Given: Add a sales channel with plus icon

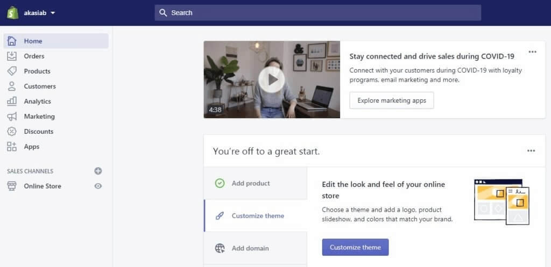Looking at the screenshot, I should click(x=98, y=171).
